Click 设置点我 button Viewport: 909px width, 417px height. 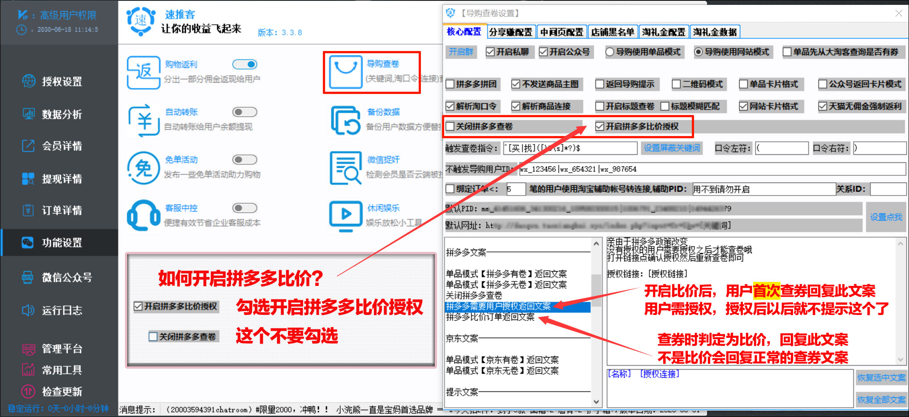click(886, 217)
